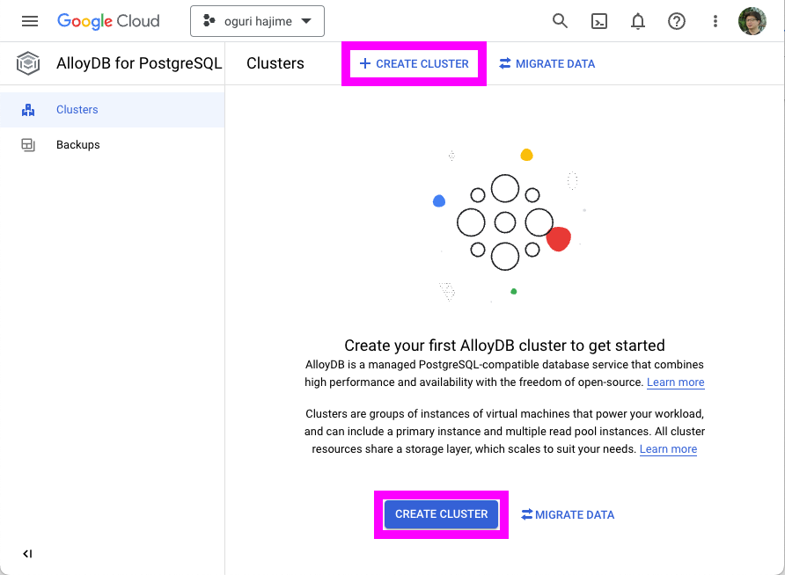Open your account profile avatar
Screen dimensions: 785x575
point(752,20)
